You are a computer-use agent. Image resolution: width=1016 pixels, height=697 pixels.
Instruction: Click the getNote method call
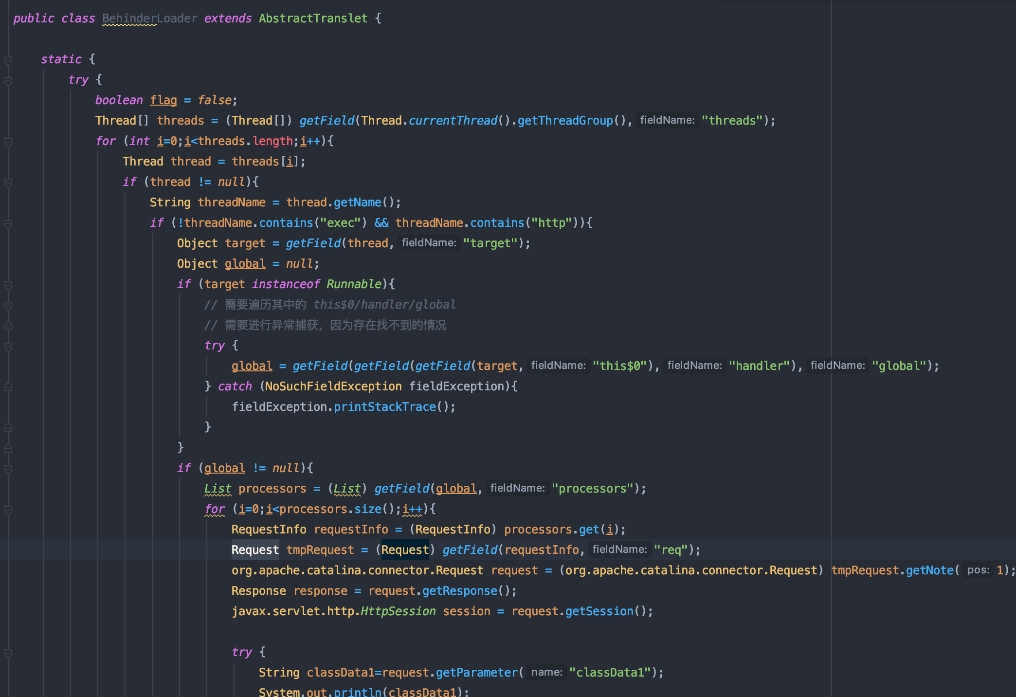point(929,570)
